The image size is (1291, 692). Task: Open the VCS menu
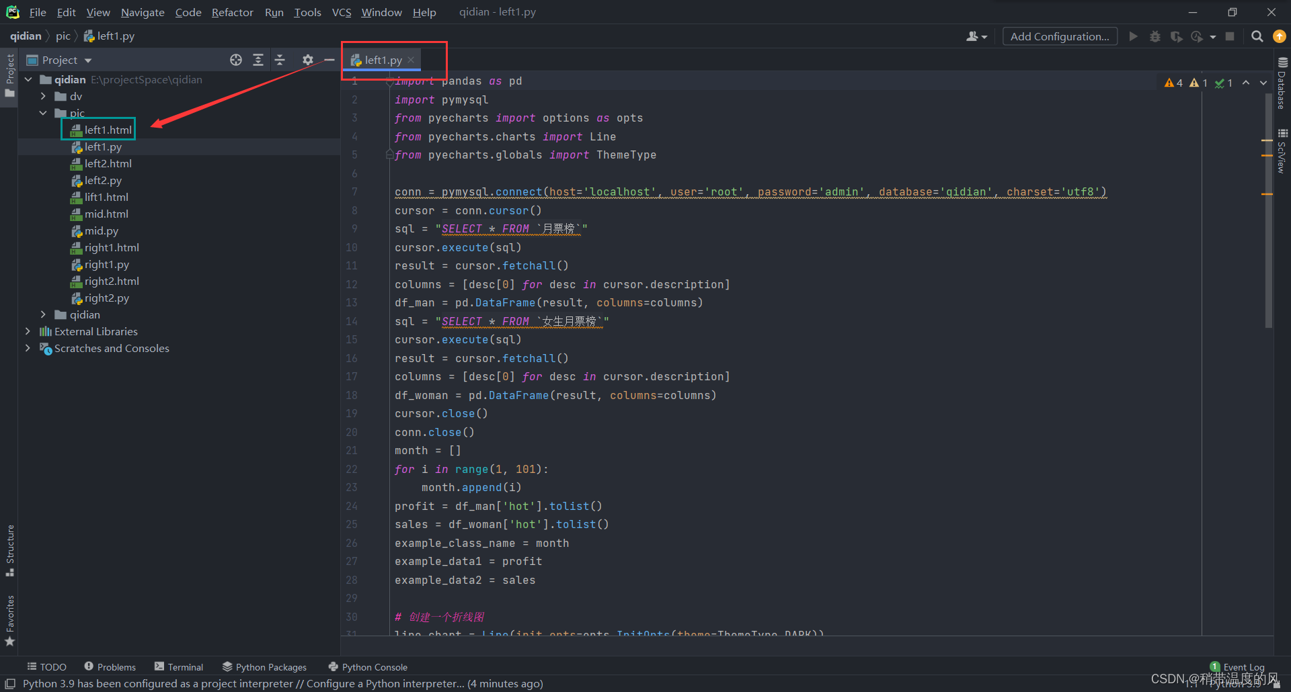[342, 12]
